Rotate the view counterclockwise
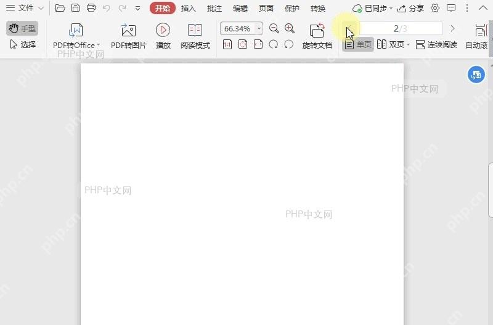The height and width of the screenshot is (325, 493). click(x=288, y=44)
